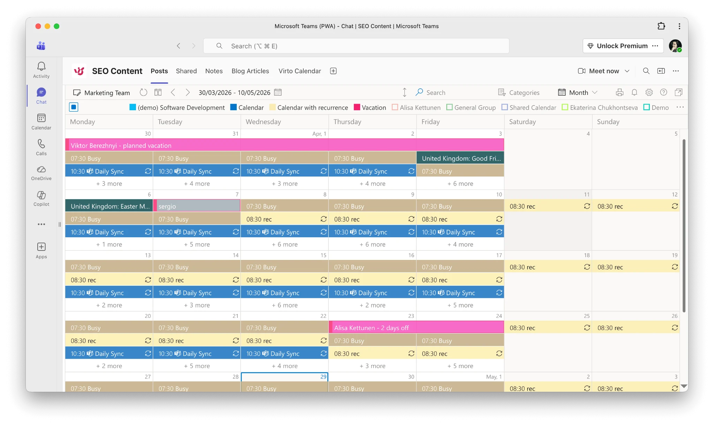Open Marketing Team calendar selector
714x426 pixels.
(x=101, y=92)
